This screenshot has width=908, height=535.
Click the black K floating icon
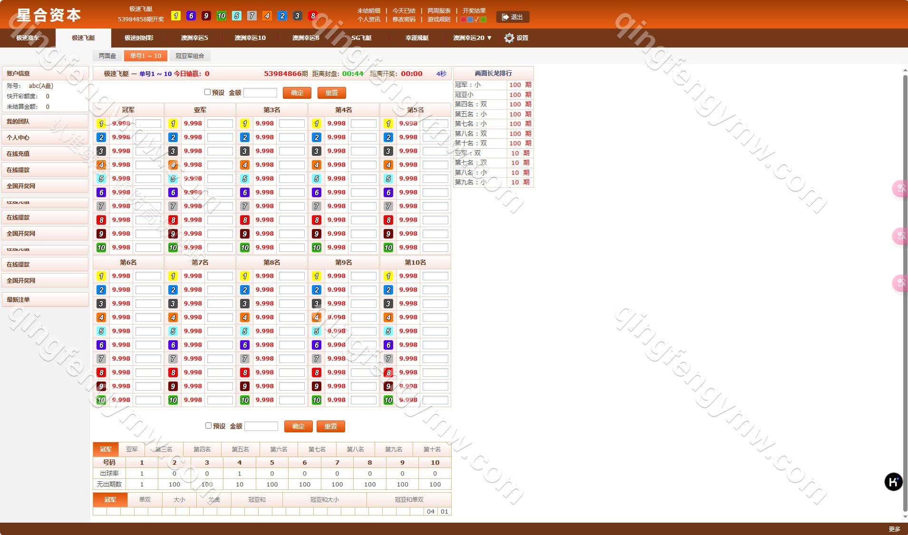[893, 481]
